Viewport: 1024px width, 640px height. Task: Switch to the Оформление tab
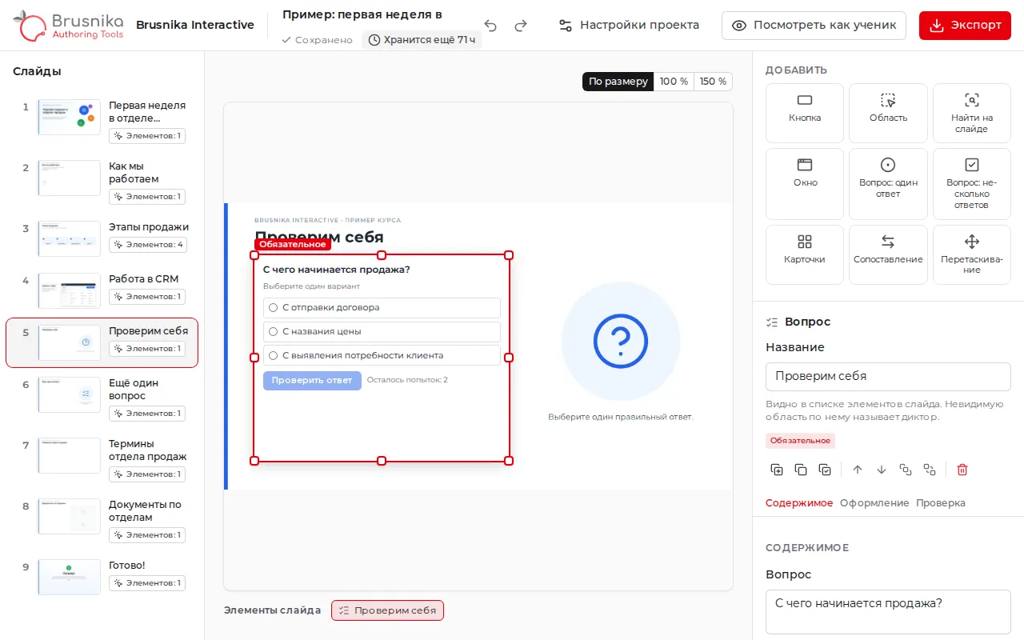click(874, 503)
